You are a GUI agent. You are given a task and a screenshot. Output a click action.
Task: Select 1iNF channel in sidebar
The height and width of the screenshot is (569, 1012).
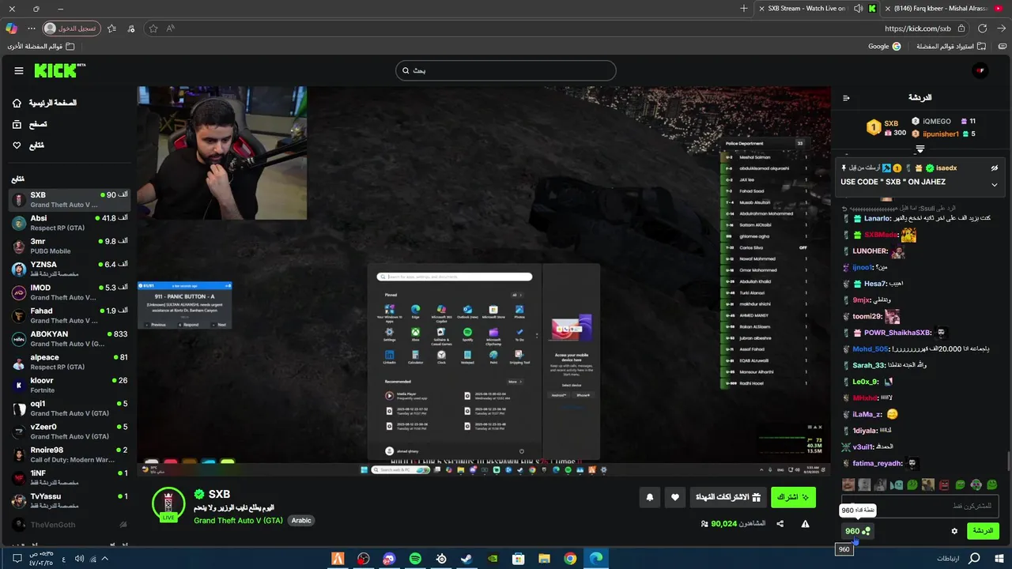click(x=70, y=478)
